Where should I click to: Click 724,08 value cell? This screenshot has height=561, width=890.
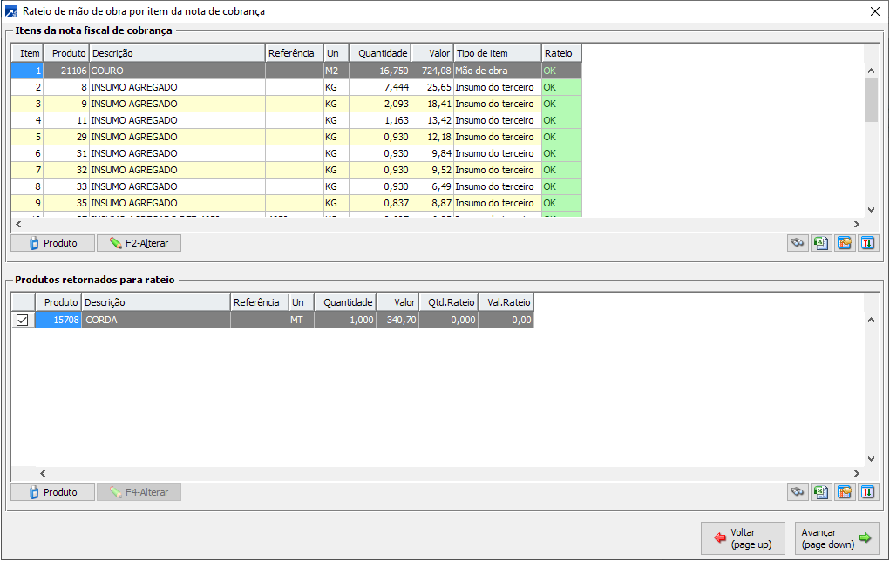[x=432, y=71]
